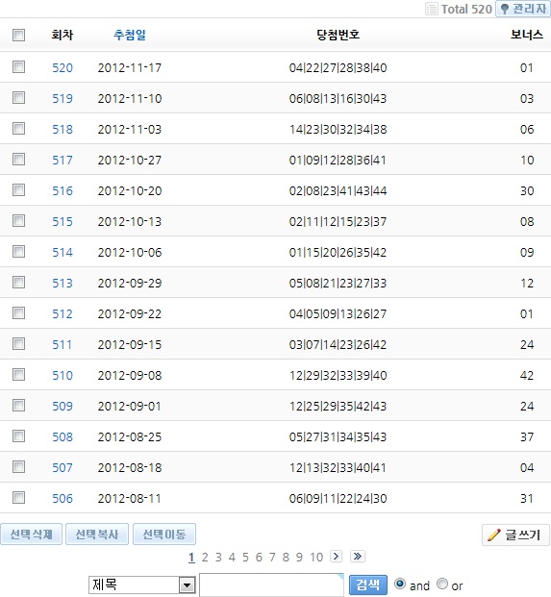Image resolution: width=551 pixels, height=597 pixels.
Task: Open round 519 link
Action: [63, 99]
